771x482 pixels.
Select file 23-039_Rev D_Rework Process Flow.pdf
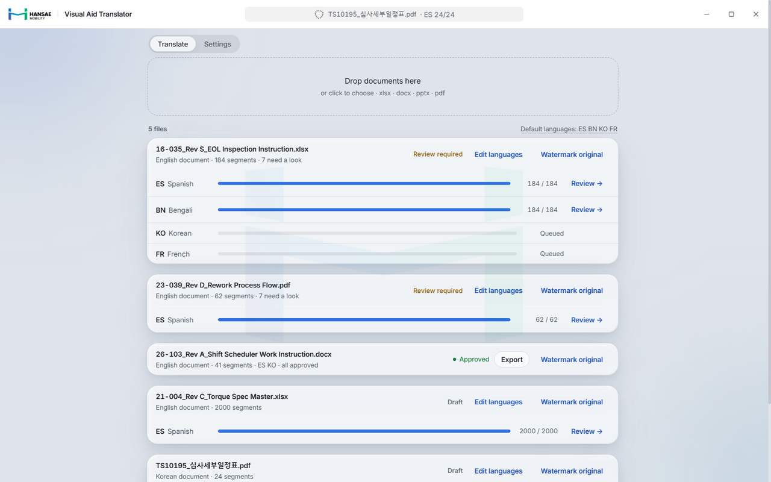coord(223,286)
